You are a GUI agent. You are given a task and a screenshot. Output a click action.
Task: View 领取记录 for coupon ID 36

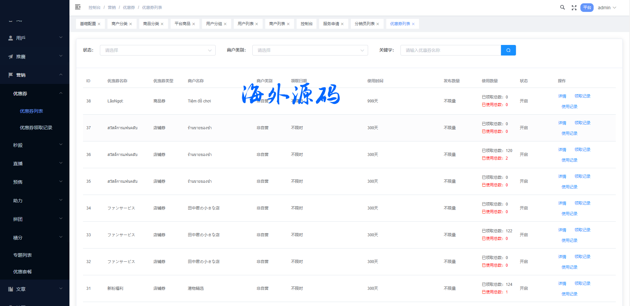582,150
